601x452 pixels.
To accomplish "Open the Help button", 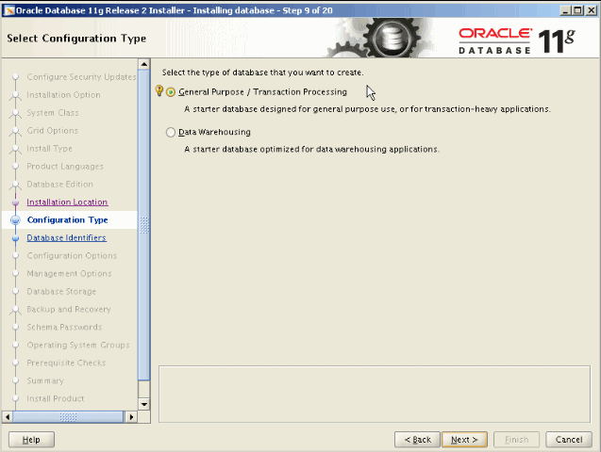I will click(x=31, y=440).
